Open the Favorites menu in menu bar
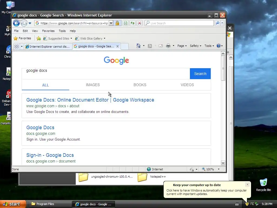The height and width of the screenshot is (208, 277). tap(48, 31)
